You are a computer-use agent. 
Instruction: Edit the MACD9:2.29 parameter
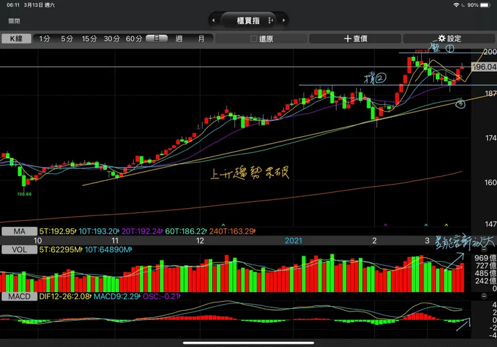(x=117, y=297)
